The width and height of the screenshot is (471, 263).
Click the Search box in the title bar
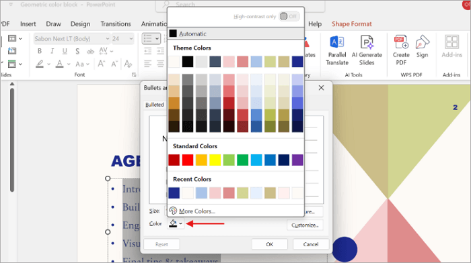coord(240,5)
